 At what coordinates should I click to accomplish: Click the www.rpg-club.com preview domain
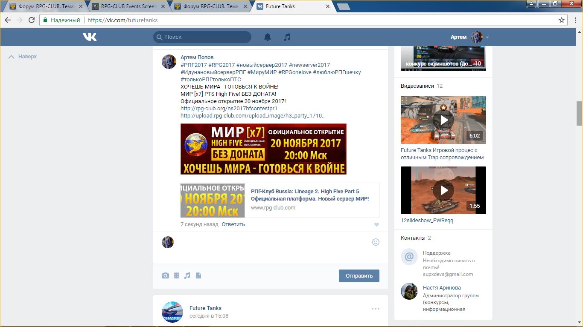click(273, 208)
